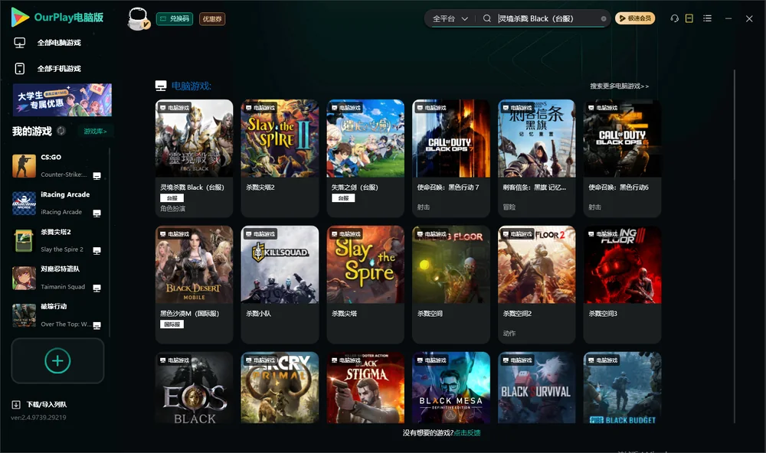Select 杀戮尖塔2 in my games list
This screenshot has width=766, height=453.
(57, 240)
